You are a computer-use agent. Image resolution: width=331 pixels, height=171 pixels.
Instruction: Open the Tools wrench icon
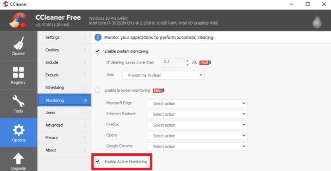pyautogui.click(x=18, y=101)
